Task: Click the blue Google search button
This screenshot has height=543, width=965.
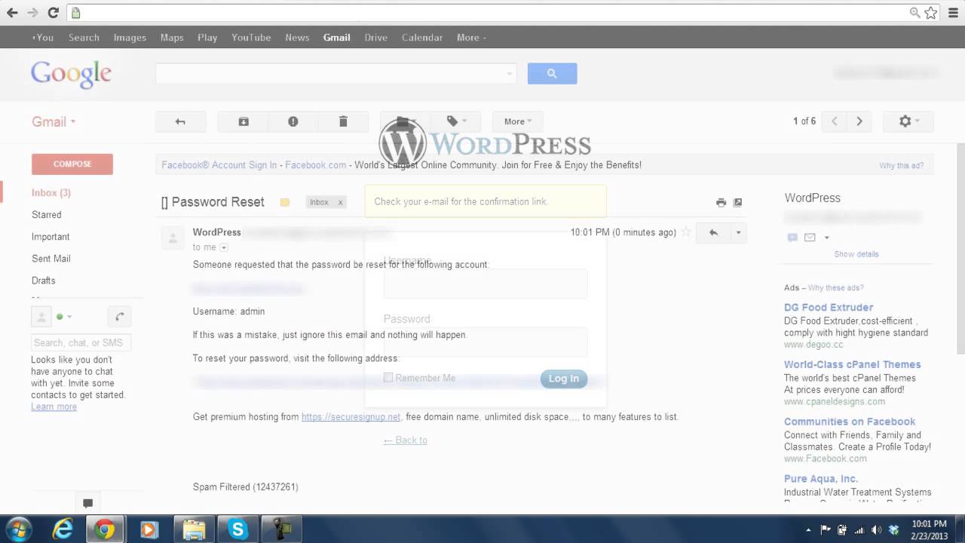Action: (x=552, y=73)
